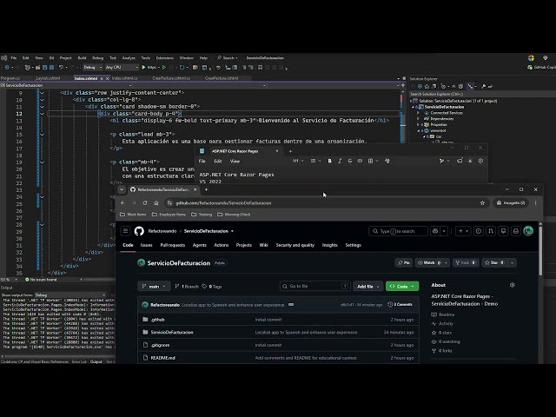Screen dimensions: 556x417
Task: Open GitHub create new plus dropdown
Action: pyautogui.click(x=463, y=231)
